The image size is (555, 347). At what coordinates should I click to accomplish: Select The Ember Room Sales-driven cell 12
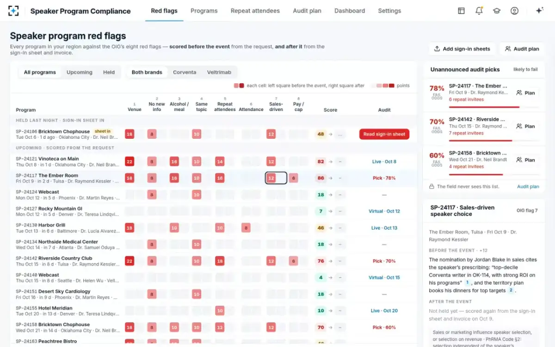point(276,178)
